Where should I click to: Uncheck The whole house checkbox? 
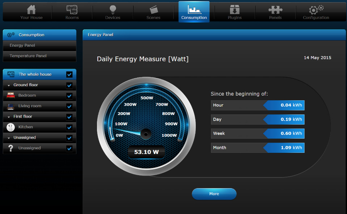(69, 75)
